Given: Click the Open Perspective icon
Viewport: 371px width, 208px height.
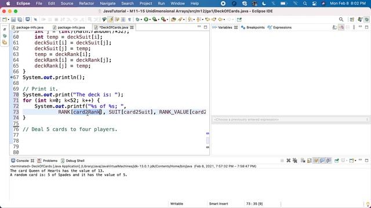Looking at the screenshot, I should click(352, 20).
